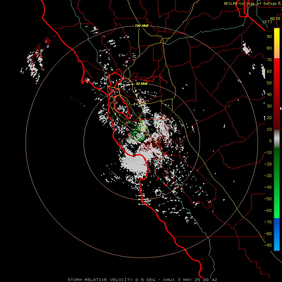Select the 60 value on velocity scale

[x=269, y=71]
